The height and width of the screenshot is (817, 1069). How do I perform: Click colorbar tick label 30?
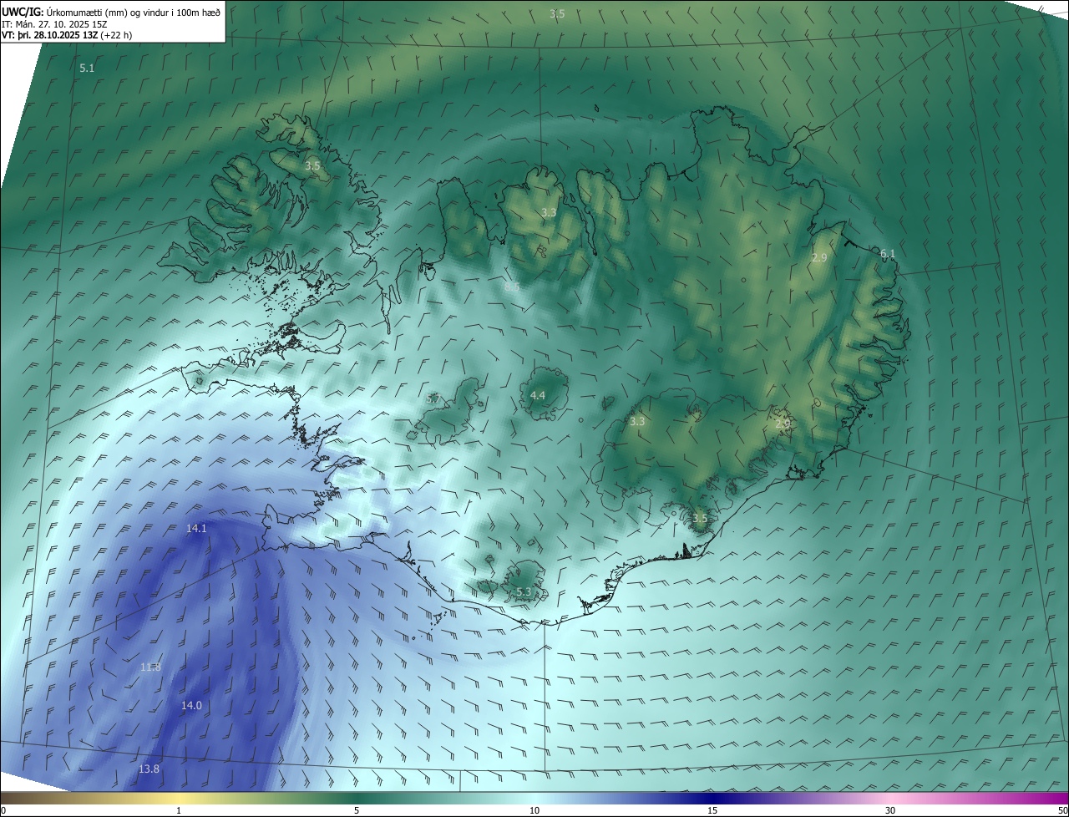(x=890, y=810)
